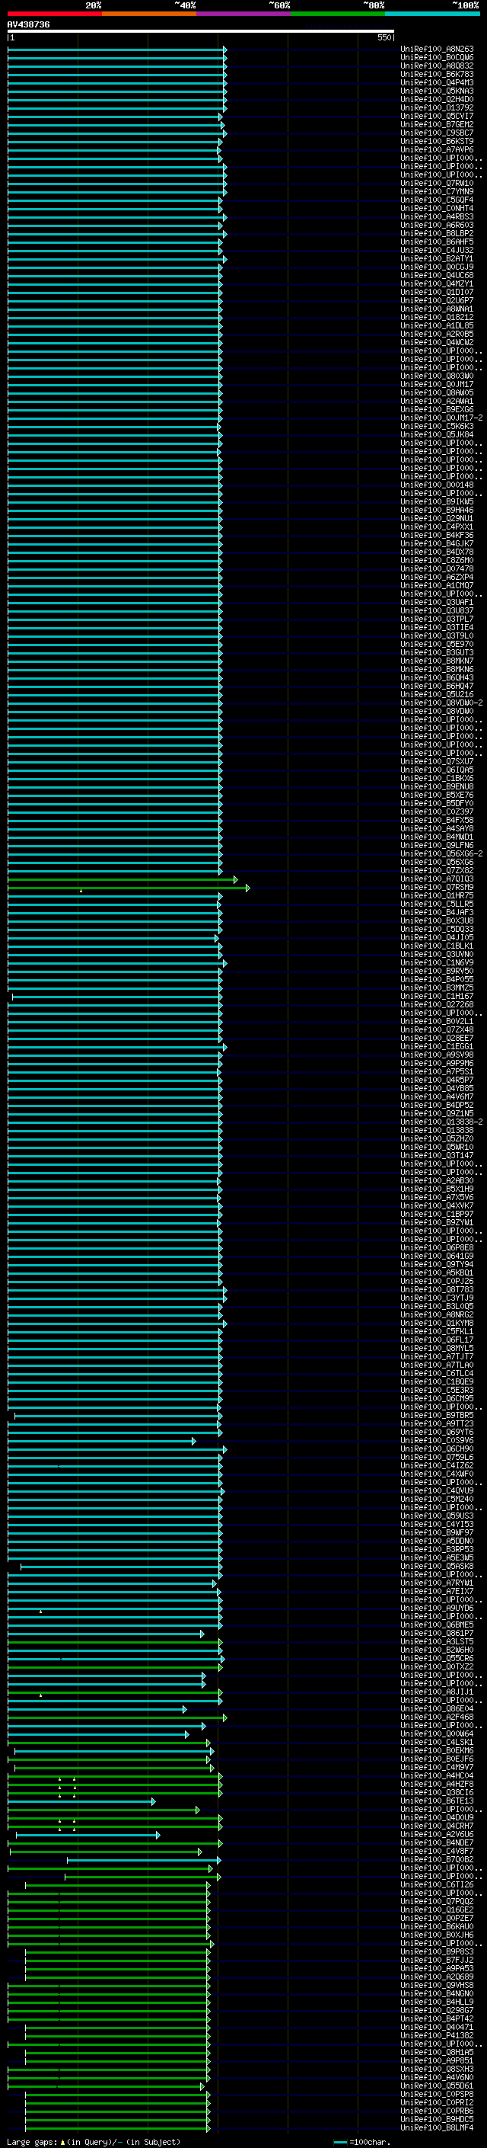This screenshot has height=2148, width=487.
Task: Select the UniRef100_Q4UC68 label
Action: 437,275
